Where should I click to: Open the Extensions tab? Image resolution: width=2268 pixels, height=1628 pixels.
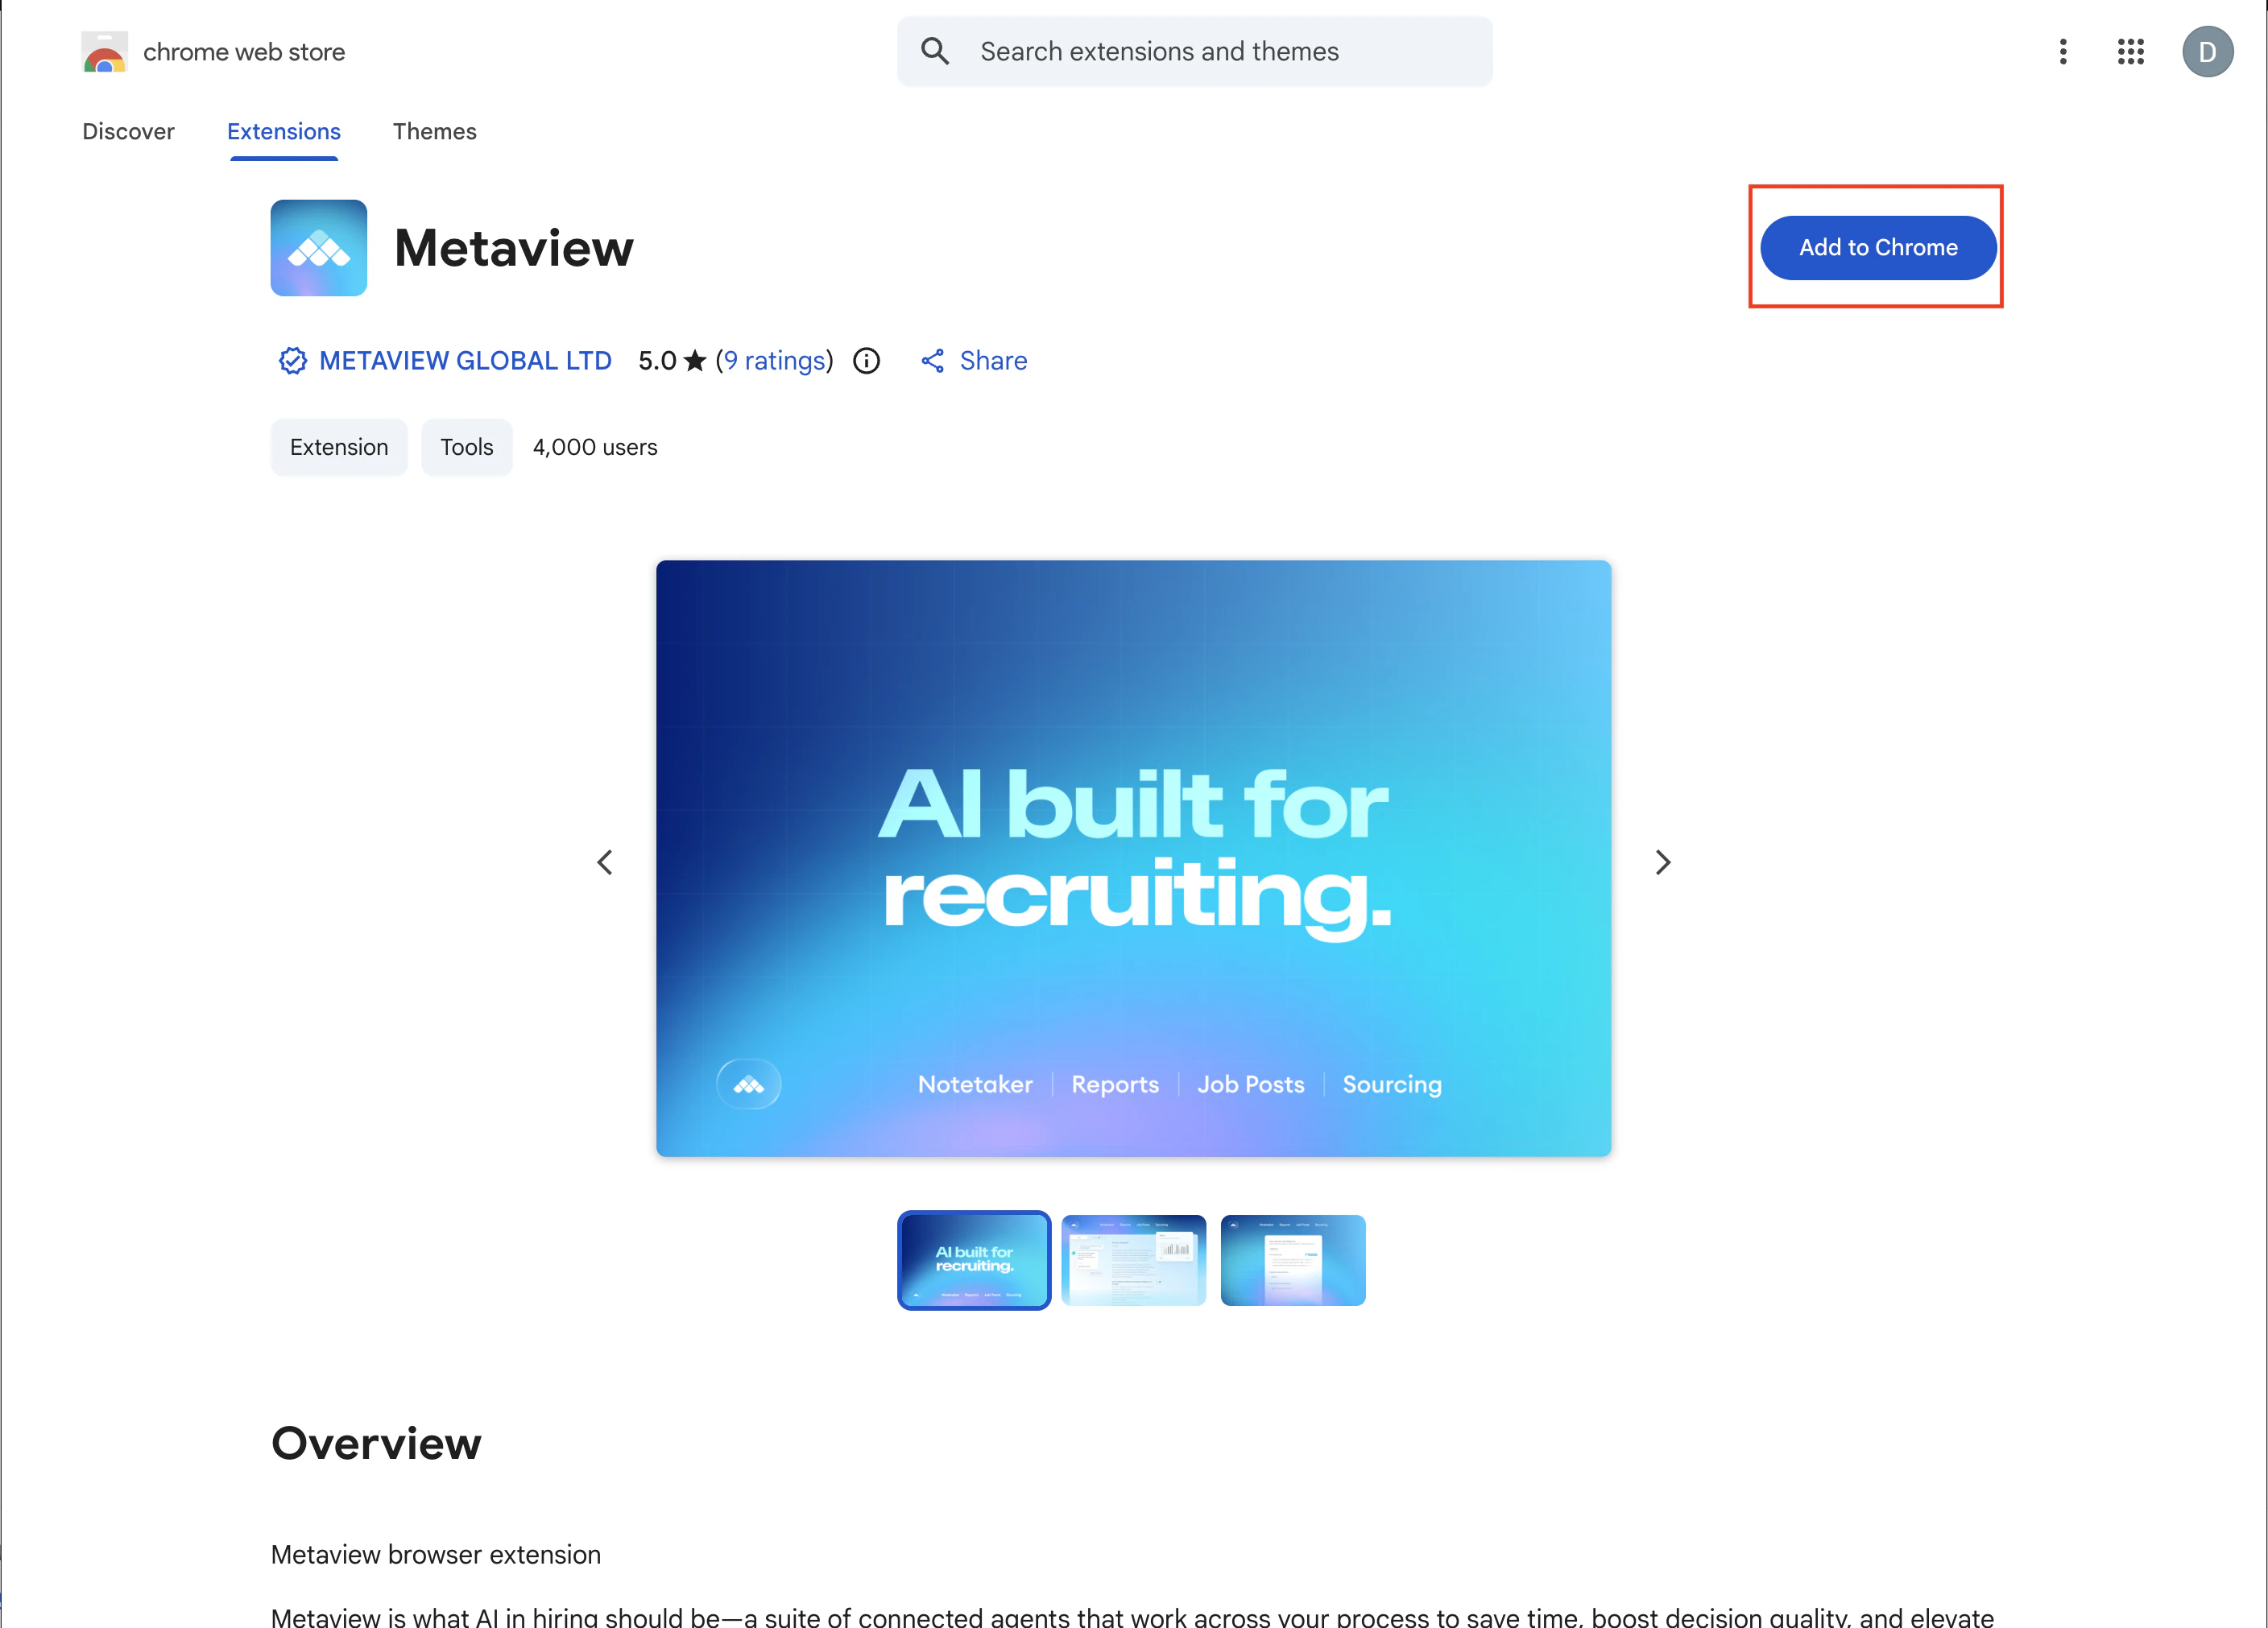(x=283, y=132)
